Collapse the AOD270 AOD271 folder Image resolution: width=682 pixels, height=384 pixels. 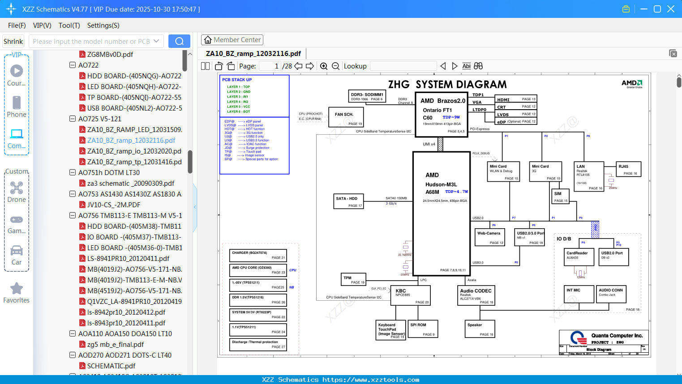[x=73, y=355]
